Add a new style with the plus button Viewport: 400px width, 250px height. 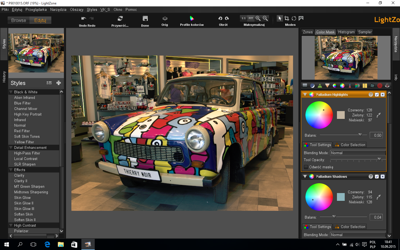59,83
